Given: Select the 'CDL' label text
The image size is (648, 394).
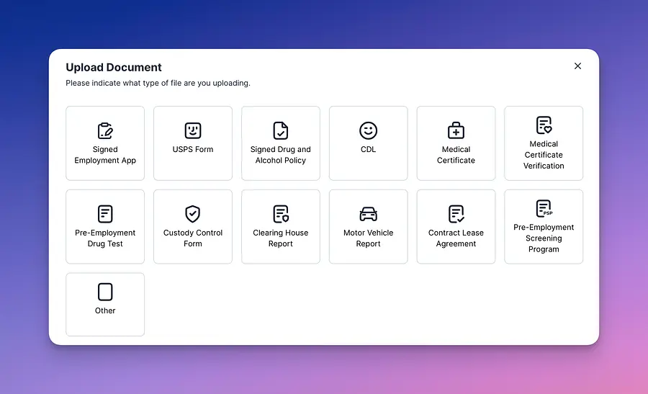Looking at the screenshot, I should [368, 149].
